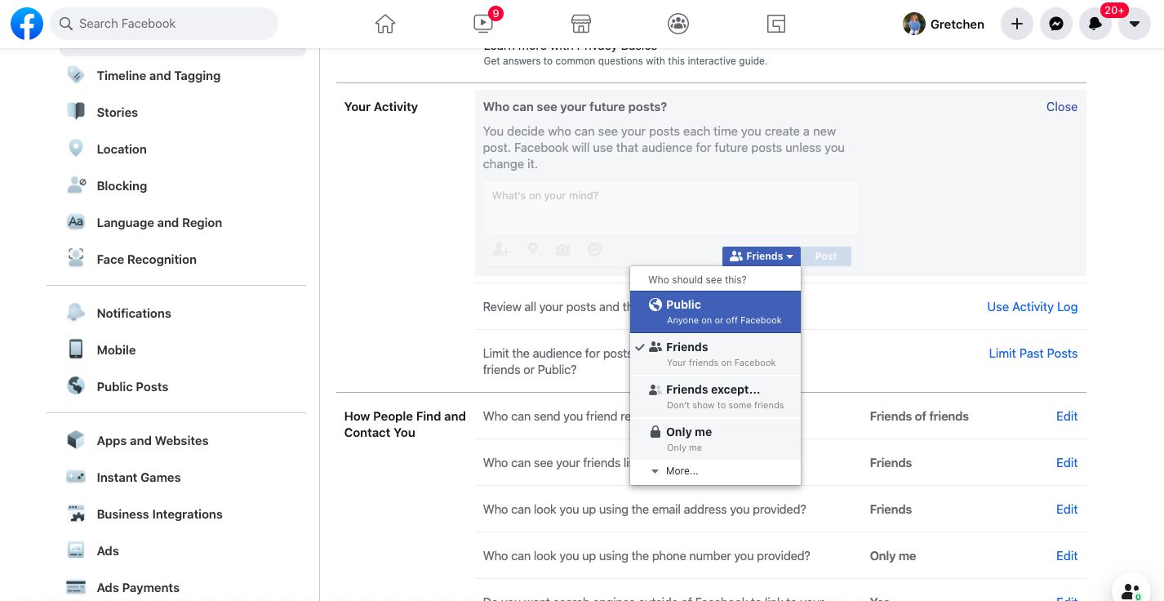Click the Mobile phone sidebar icon
The height and width of the screenshot is (601, 1164).
pos(76,349)
